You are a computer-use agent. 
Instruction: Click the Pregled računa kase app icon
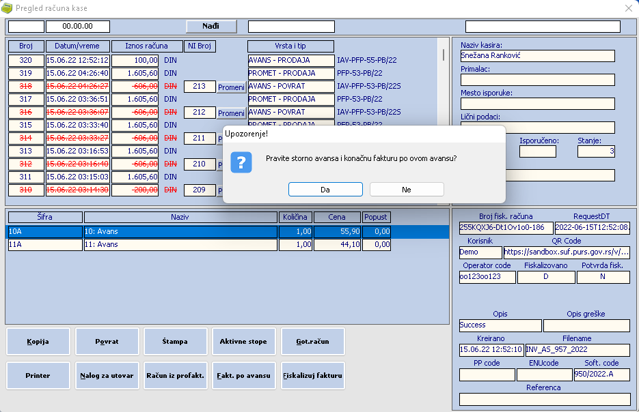coord(7,8)
